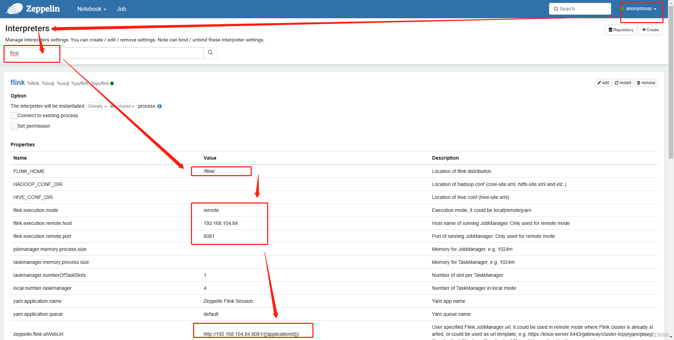The image size is (674, 340).
Task: Edit the flink interpreter
Action: [x=603, y=83]
